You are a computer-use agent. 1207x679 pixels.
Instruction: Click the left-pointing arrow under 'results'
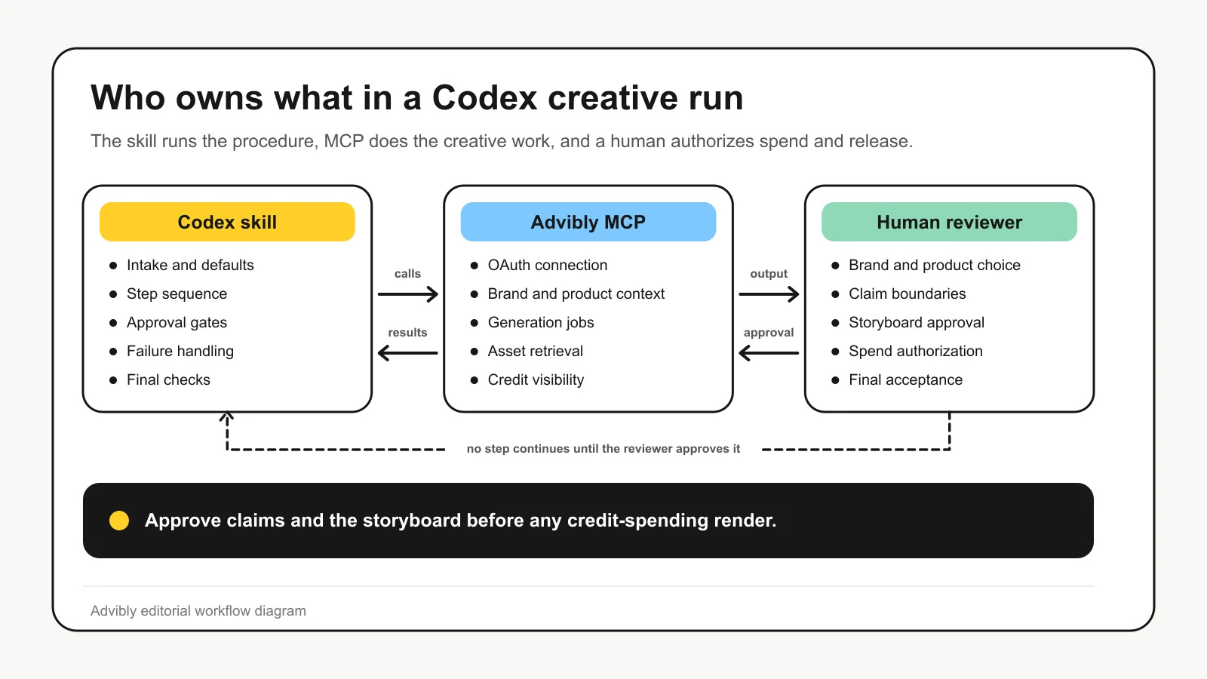[407, 352]
